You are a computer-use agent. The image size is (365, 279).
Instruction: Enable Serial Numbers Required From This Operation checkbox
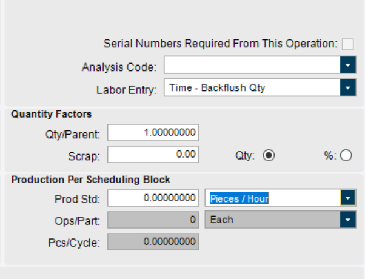click(x=348, y=44)
